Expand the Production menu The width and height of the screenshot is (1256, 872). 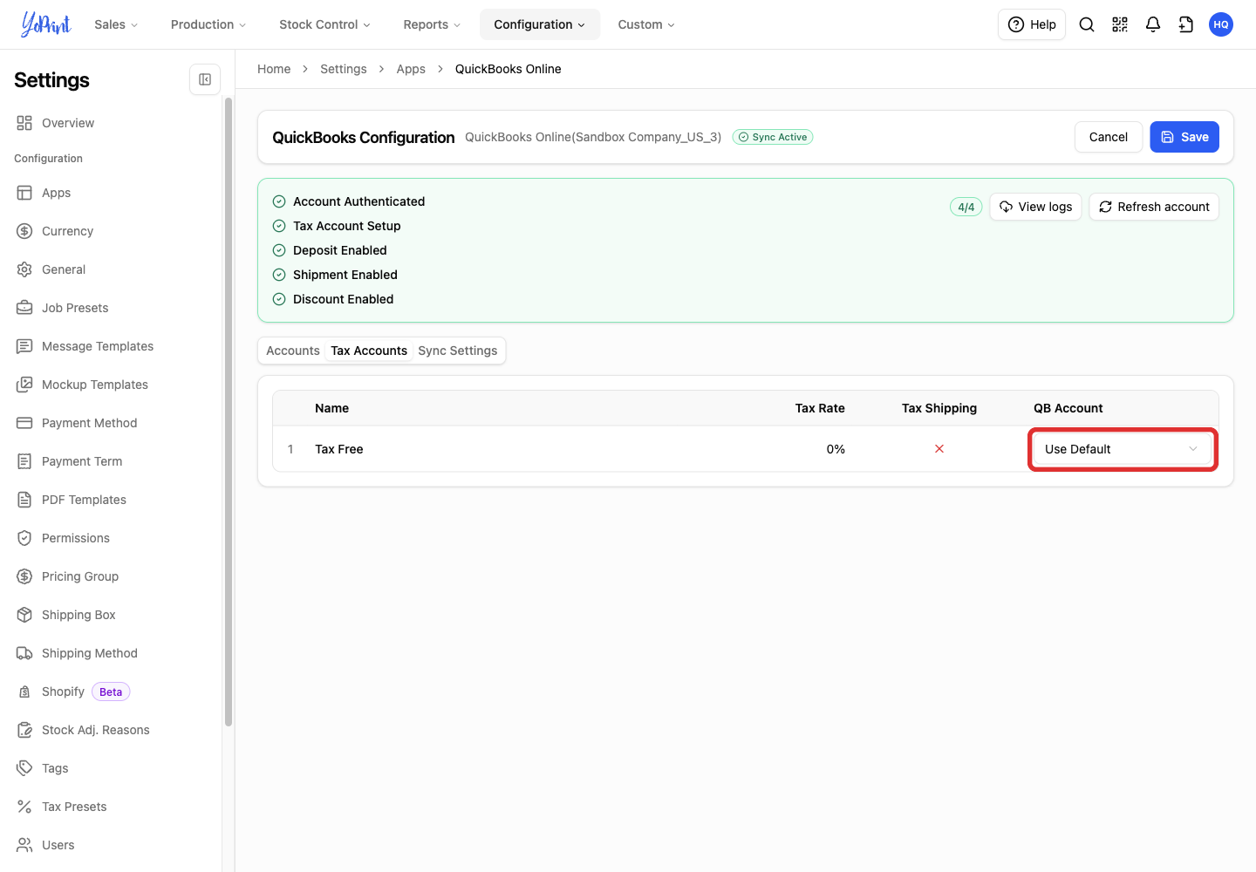tap(208, 24)
